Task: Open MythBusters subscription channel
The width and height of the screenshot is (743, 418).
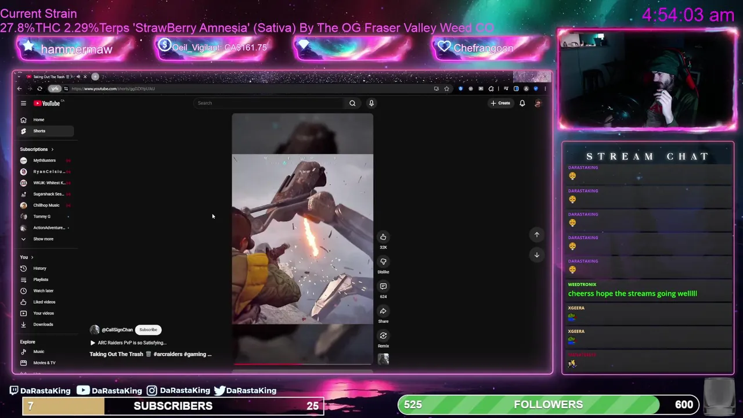Action: tap(46, 160)
